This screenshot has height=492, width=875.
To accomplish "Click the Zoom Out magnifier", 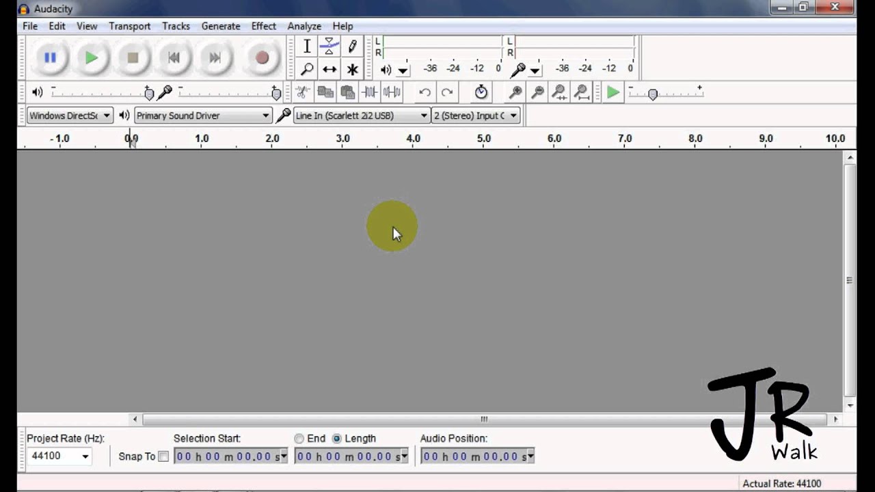I will pos(537,92).
